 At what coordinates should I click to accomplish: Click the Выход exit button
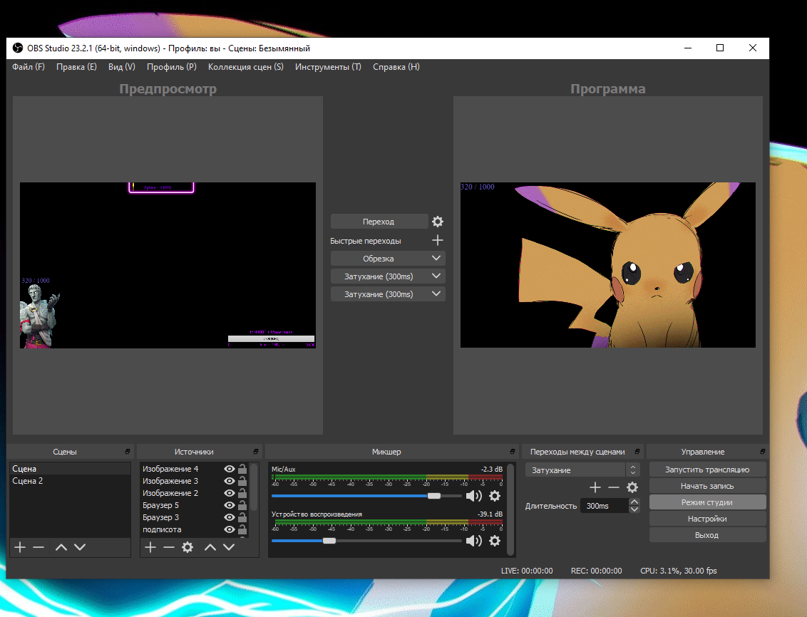pos(707,535)
